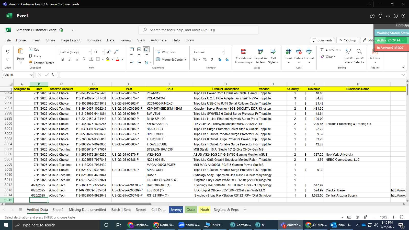The height and width of the screenshot is (230, 409).
Task: Open the General number format dropdown
Action: coord(223,52)
